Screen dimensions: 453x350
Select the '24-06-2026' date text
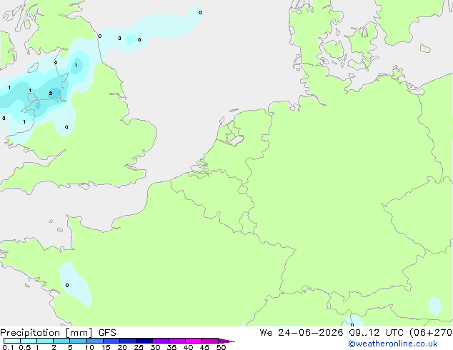(311, 333)
